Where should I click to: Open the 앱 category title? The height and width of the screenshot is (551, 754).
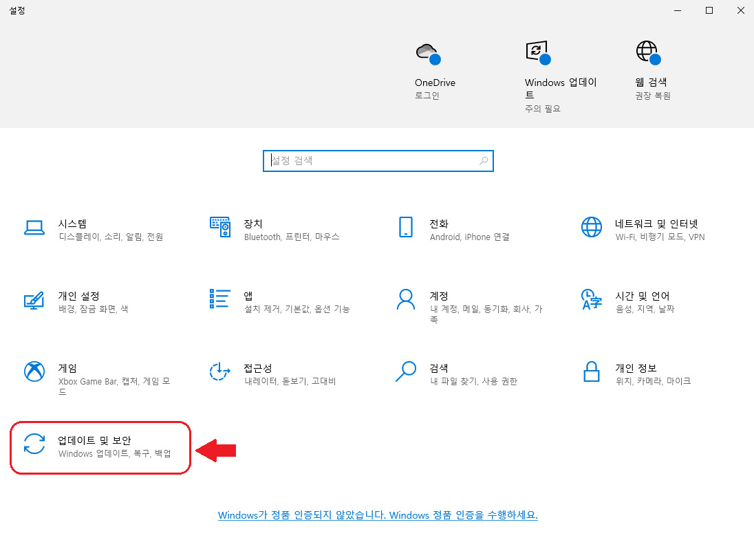248,296
